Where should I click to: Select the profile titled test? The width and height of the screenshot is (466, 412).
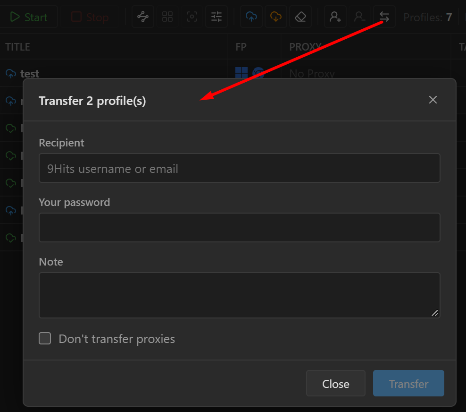[30, 74]
